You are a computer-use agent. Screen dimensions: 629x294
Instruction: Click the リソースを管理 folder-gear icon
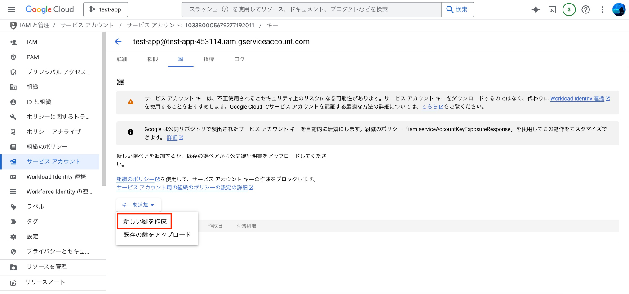point(13,267)
